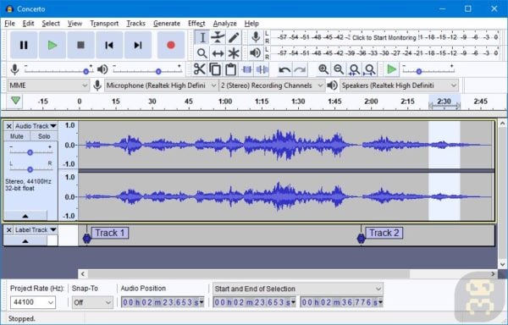Cut selection with the scissors icon
The width and height of the screenshot is (508, 325).
199,69
